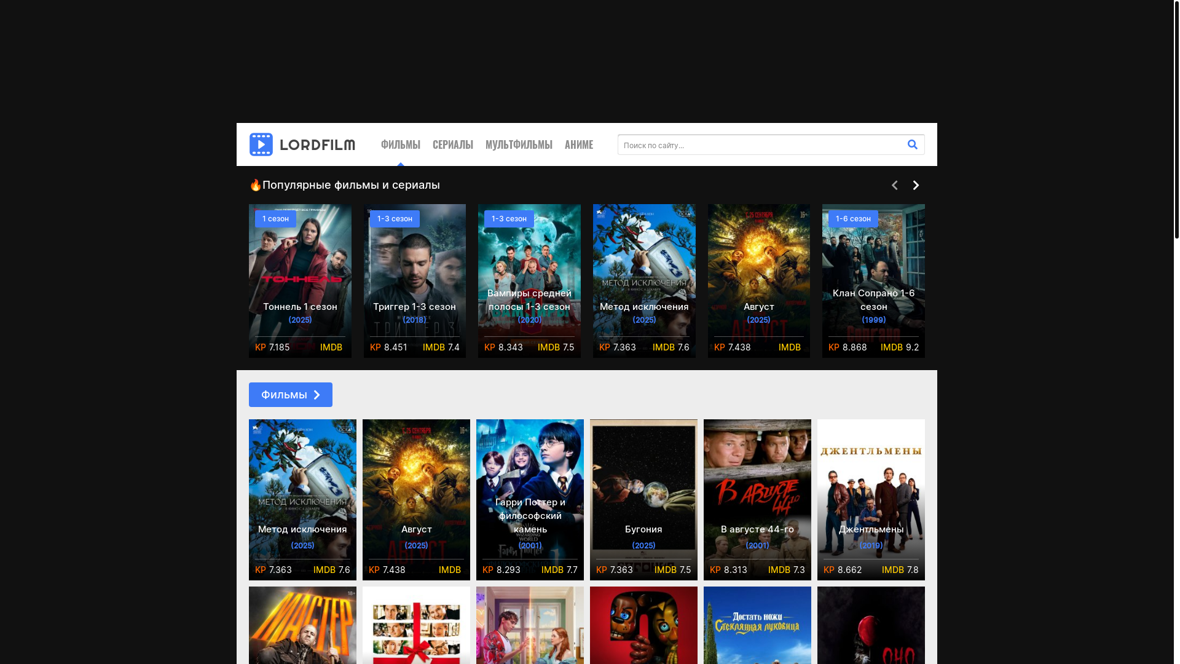
Task: Open Клан Сопрано 1-6 сезон poster
Action: (x=873, y=281)
